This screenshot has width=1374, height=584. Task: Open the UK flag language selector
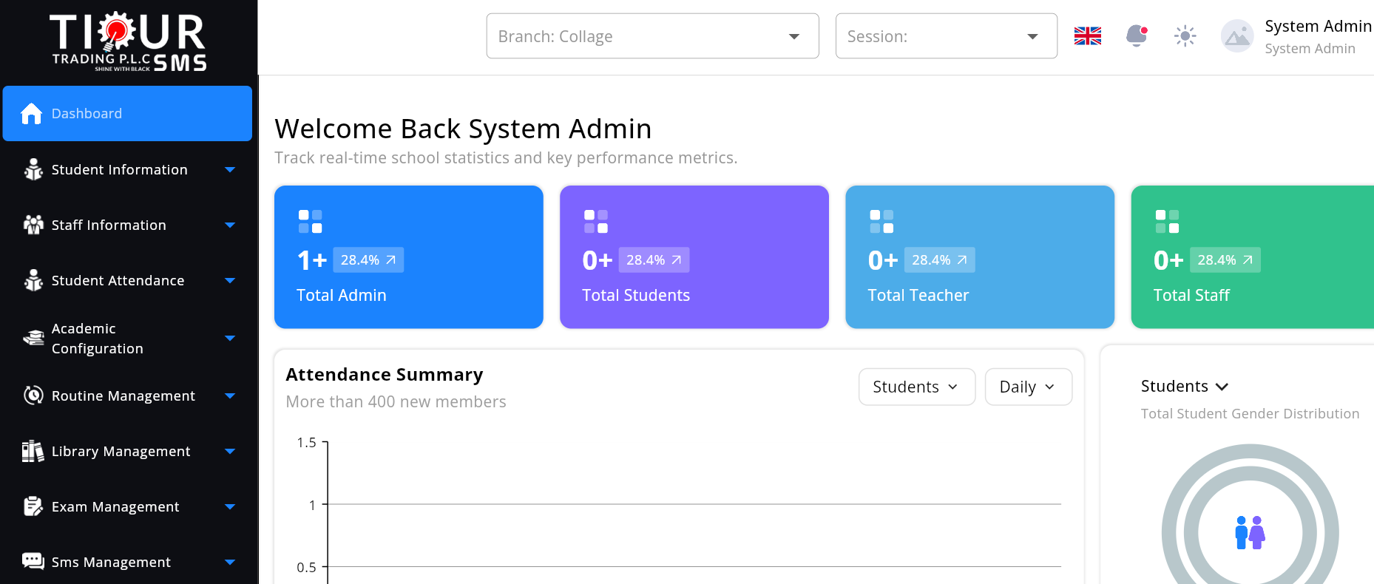coord(1088,35)
